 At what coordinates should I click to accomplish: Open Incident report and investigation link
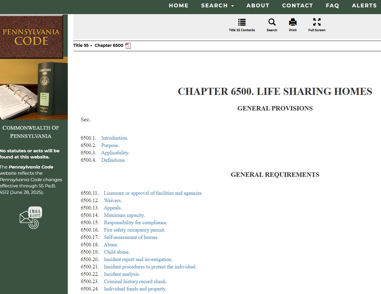pyautogui.click(x=138, y=260)
